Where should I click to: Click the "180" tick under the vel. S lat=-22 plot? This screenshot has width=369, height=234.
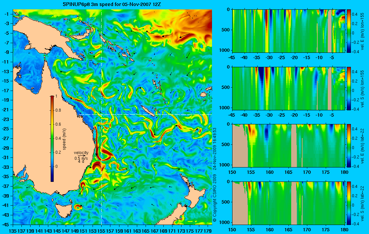point(345,229)
